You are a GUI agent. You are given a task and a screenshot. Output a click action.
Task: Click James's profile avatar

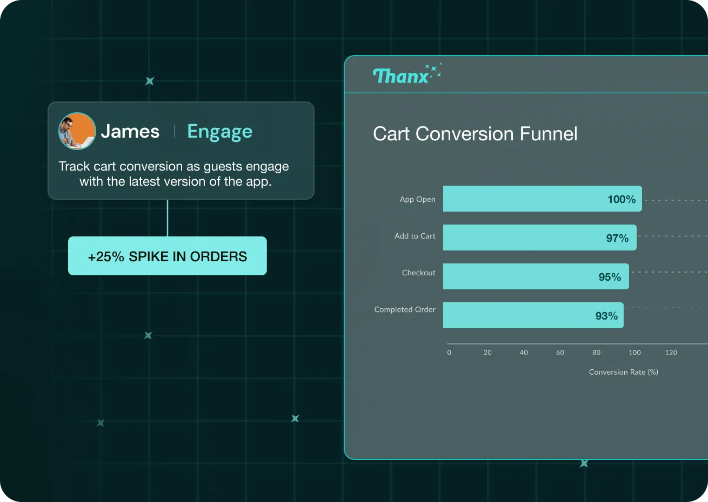[77, 131]
